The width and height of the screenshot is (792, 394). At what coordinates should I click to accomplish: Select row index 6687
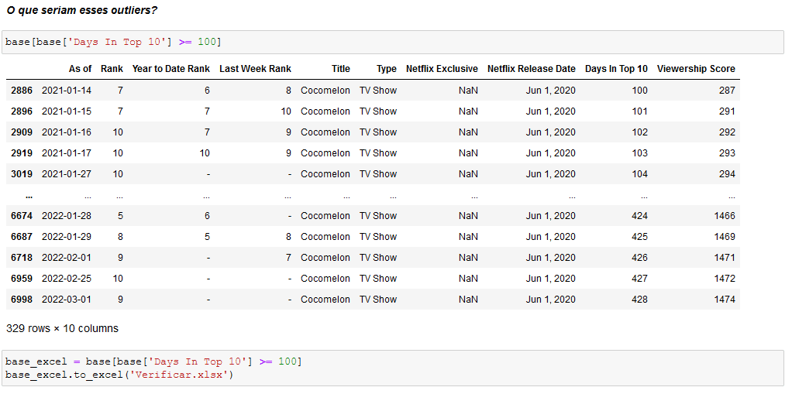pos(22,236)
